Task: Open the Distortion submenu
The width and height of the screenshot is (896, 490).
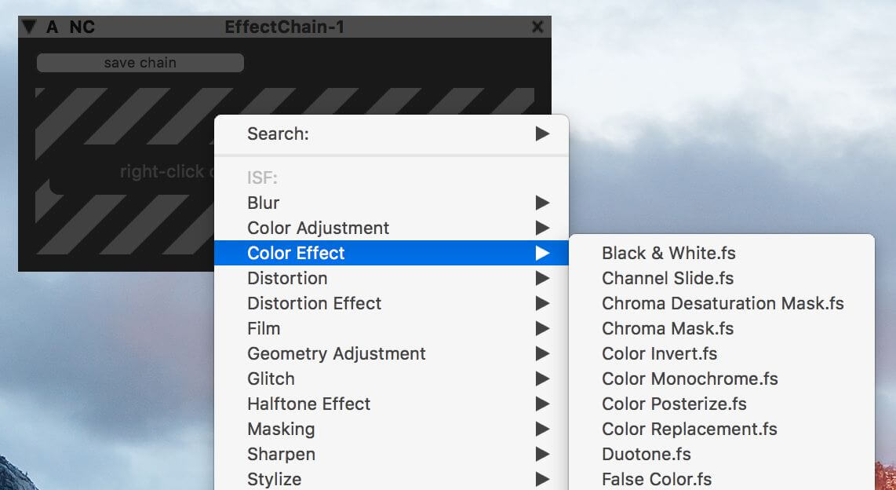Action: pos(392,278)
